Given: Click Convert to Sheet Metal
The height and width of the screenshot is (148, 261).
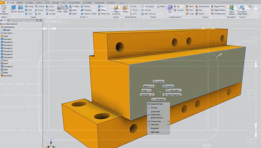Looking at the screenshot, I should coord(242,10).
